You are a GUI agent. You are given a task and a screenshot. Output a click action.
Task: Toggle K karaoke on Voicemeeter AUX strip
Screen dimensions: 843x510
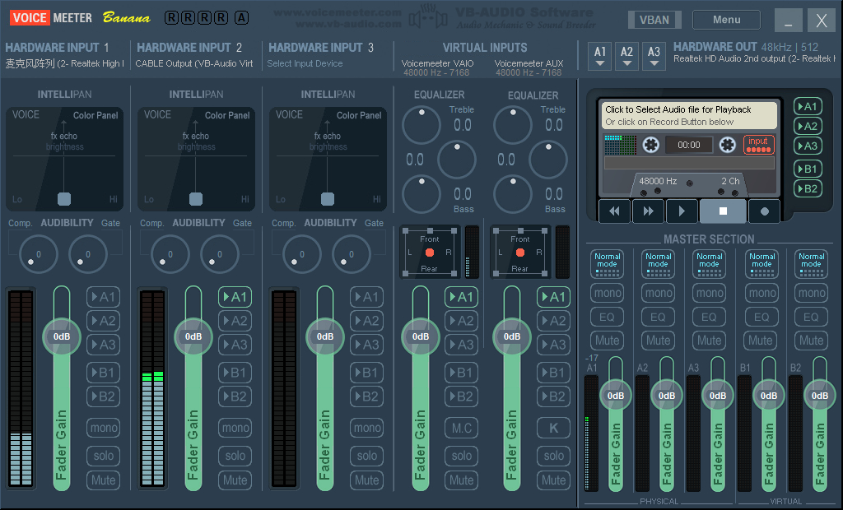click(553, 428)
